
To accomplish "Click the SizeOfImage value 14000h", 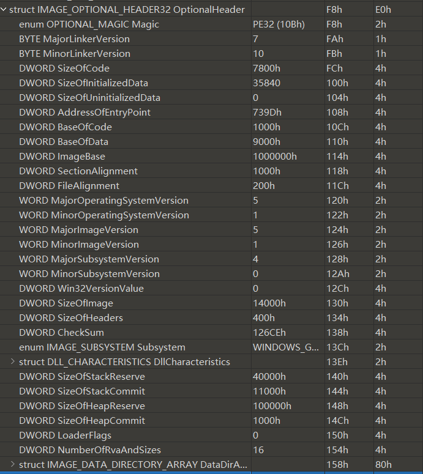I will (x=269, y=303).
